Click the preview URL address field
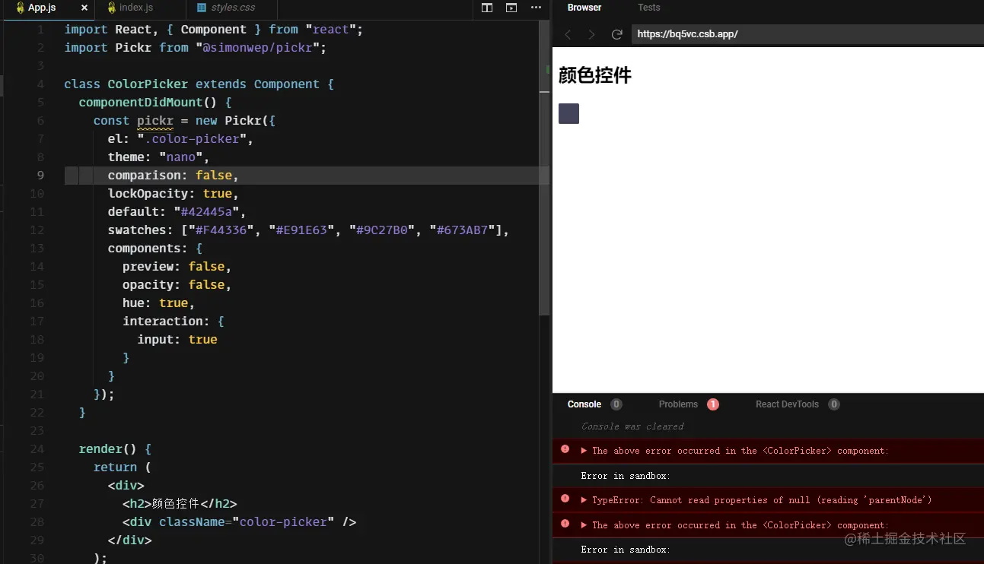 [x=807, y=34]
